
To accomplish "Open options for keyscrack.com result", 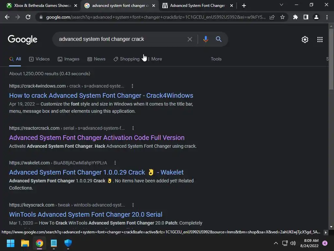I will pos(133,205).
